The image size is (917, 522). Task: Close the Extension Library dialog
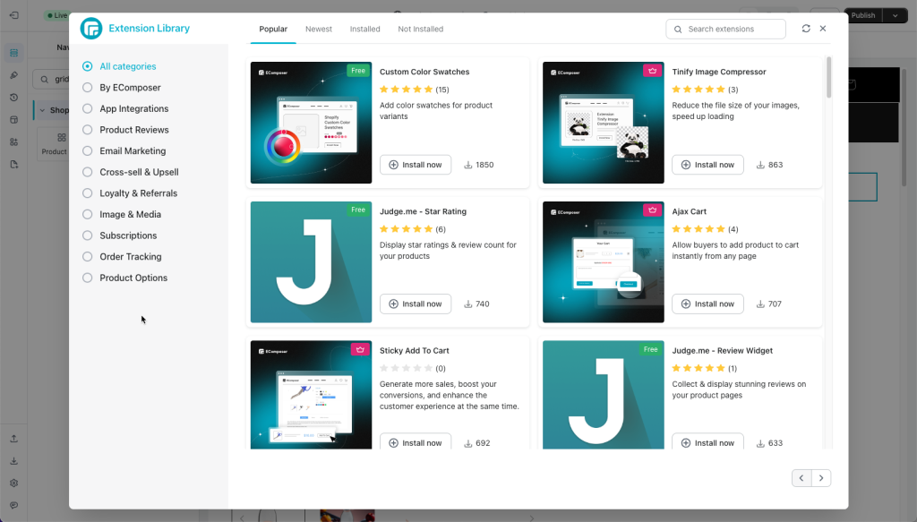point(823,29)
